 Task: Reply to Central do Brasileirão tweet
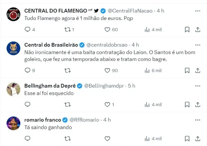[28, 70]
